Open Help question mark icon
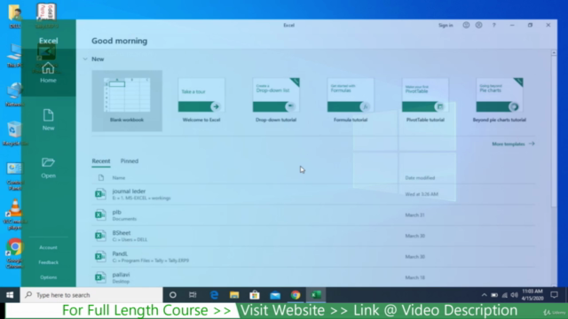This screenshot has height=319, width=568. click(493, 26)
